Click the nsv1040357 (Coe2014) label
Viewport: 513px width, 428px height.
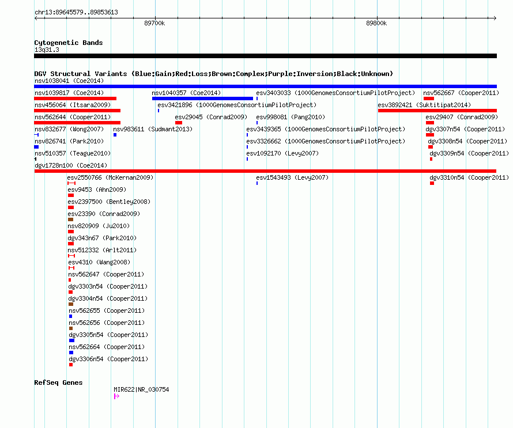pyautogui.click(x=186, y=93)
